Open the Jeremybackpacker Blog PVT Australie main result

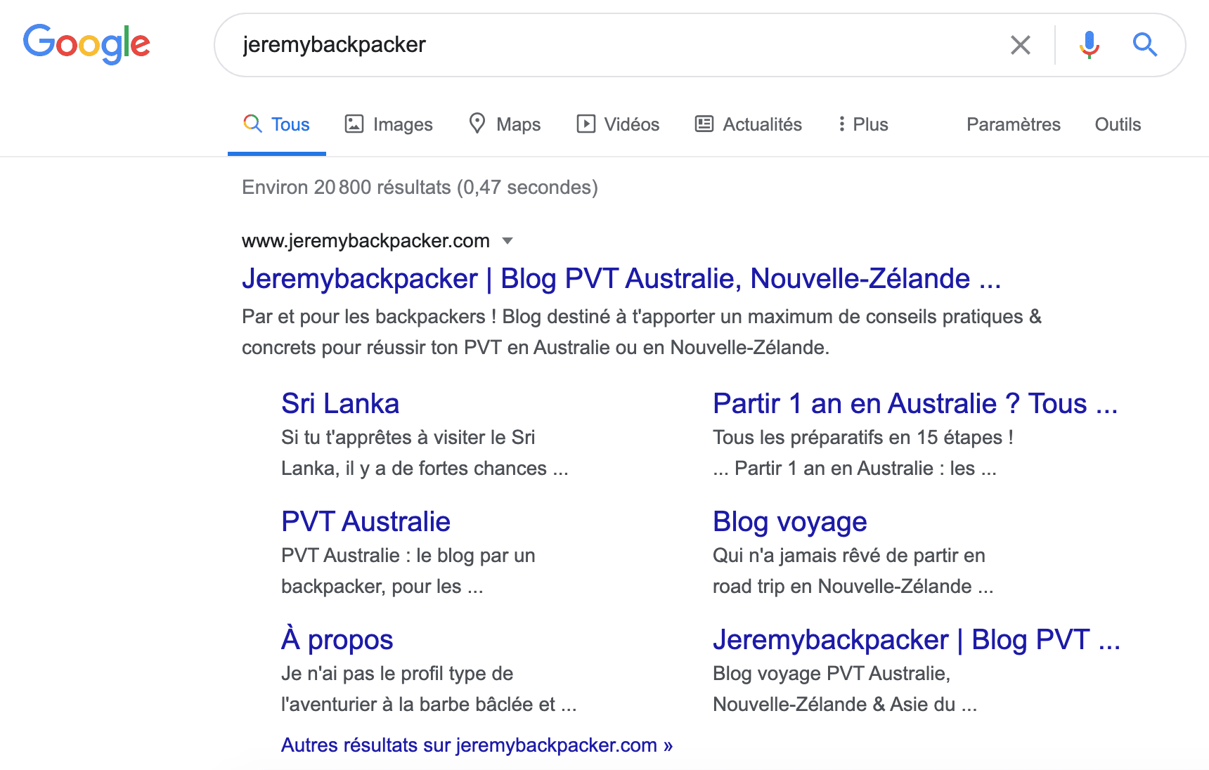tap(621, 279)
